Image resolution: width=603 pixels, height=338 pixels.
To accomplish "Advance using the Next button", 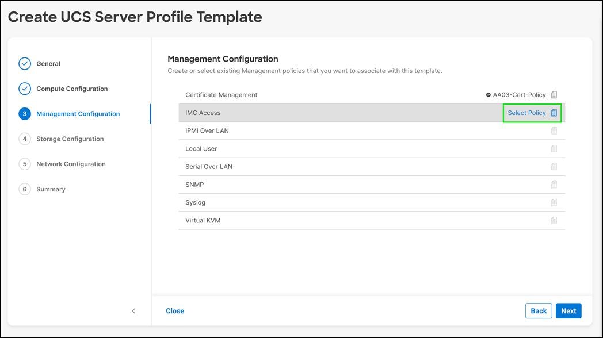I will point(568,310).
